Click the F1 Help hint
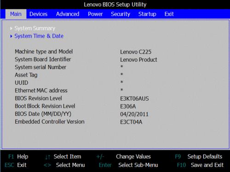The width and height of the screenshot is (230, 172). coord(18,157)
